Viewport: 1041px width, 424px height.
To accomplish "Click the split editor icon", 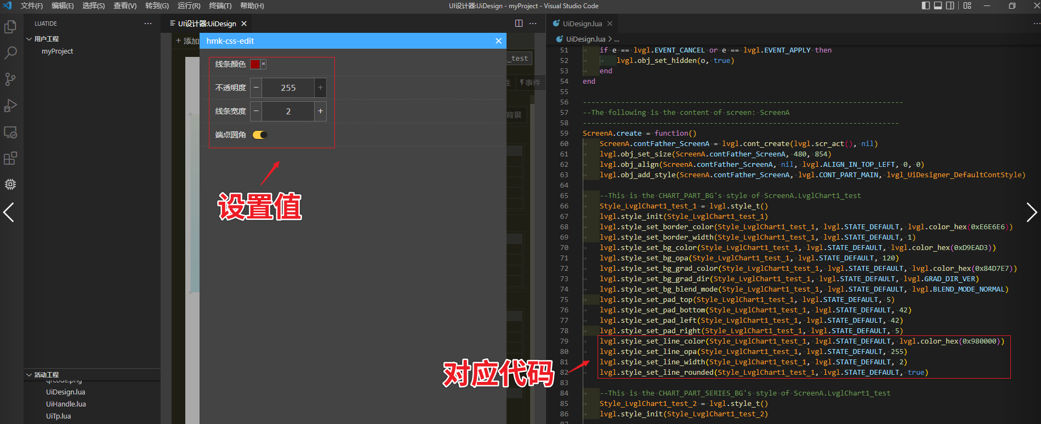I will pos(519,24).
